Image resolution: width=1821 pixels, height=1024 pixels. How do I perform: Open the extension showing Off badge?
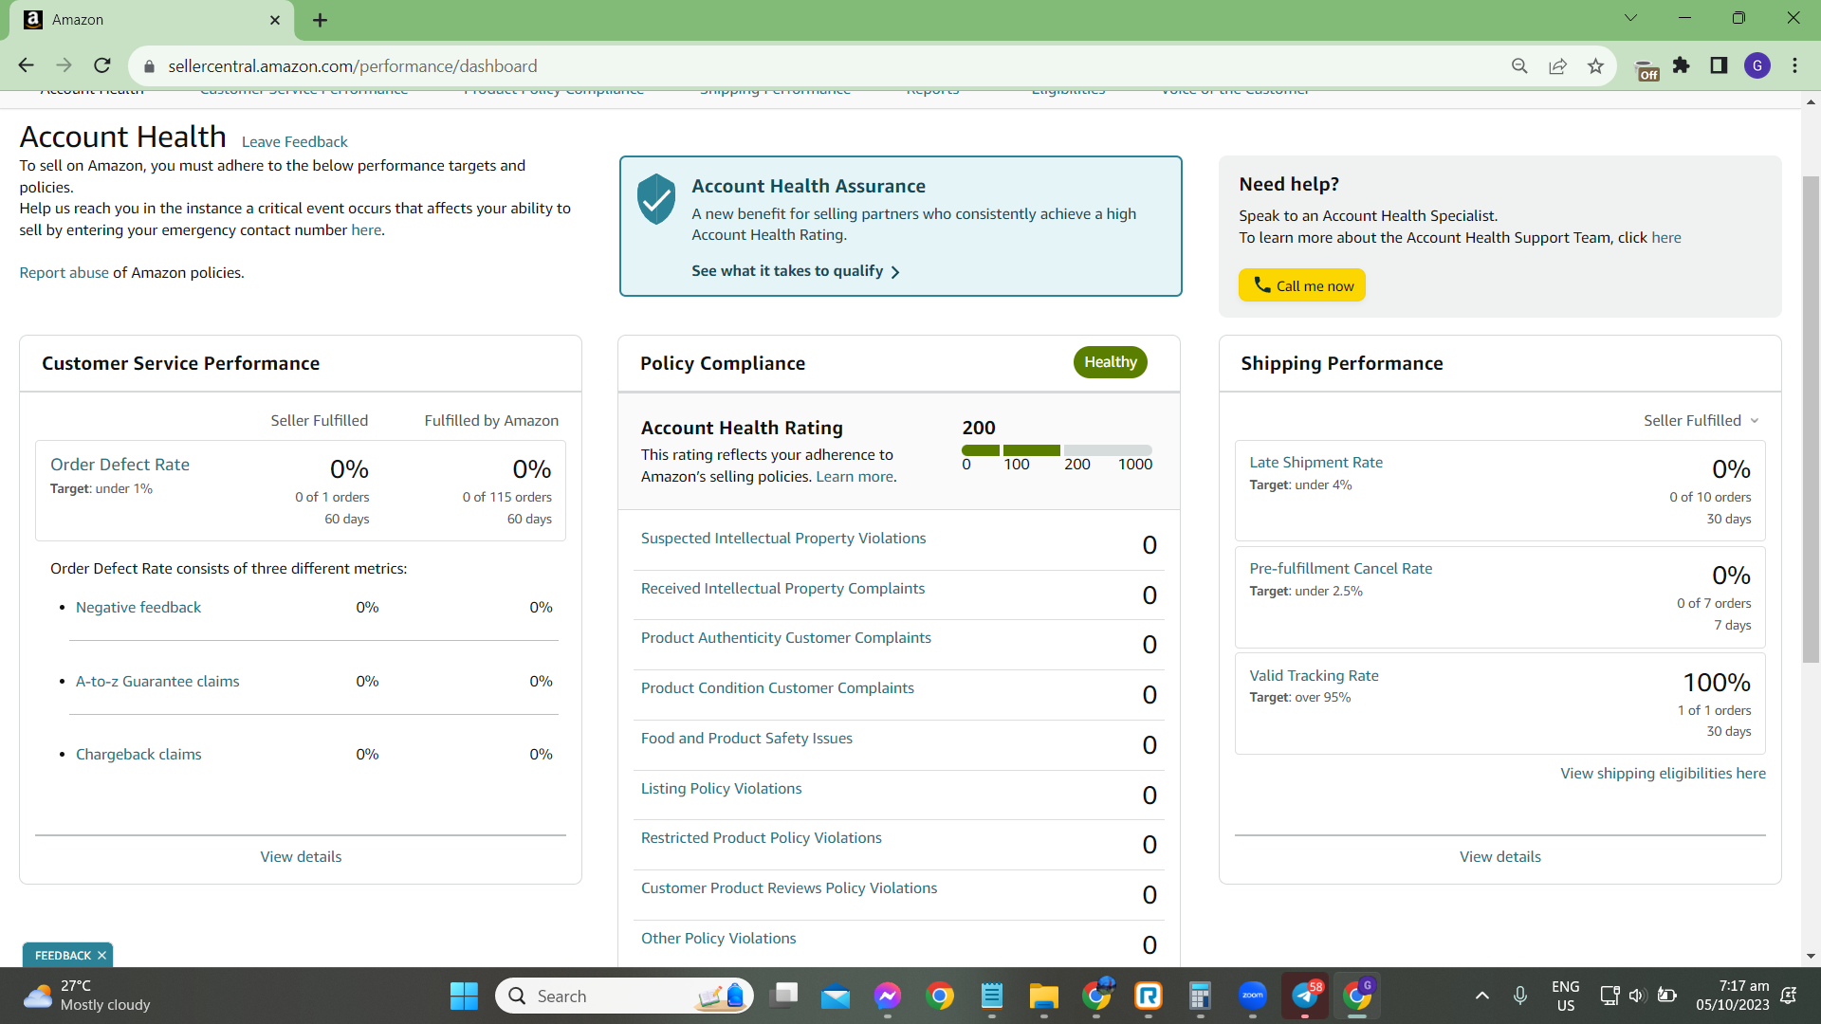(1646, 68)
